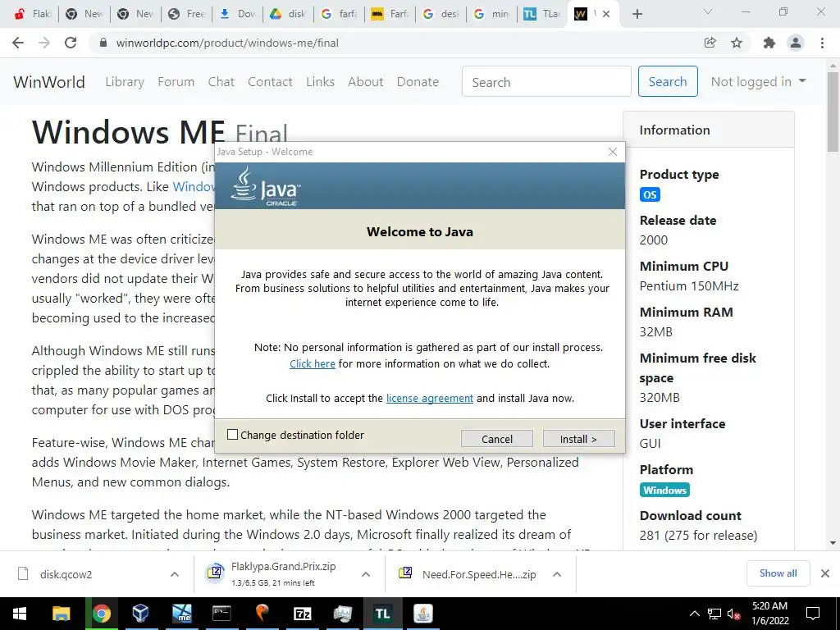Open the Need.For.Speed.He....zip download item
The width and height of the screenshot is (840, 630).
tap(479, 574)
